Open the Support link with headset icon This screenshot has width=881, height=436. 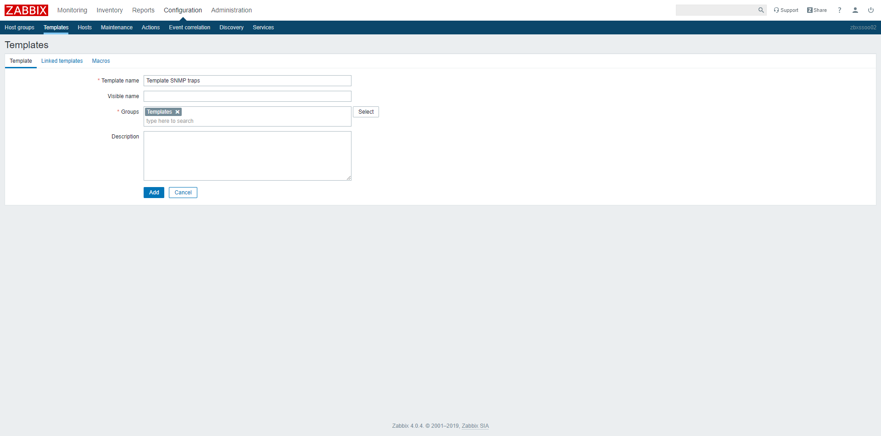coord(786,10)
